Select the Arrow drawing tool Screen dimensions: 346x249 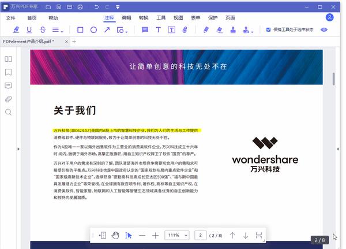pyautogui.click(x=107, y=29)
